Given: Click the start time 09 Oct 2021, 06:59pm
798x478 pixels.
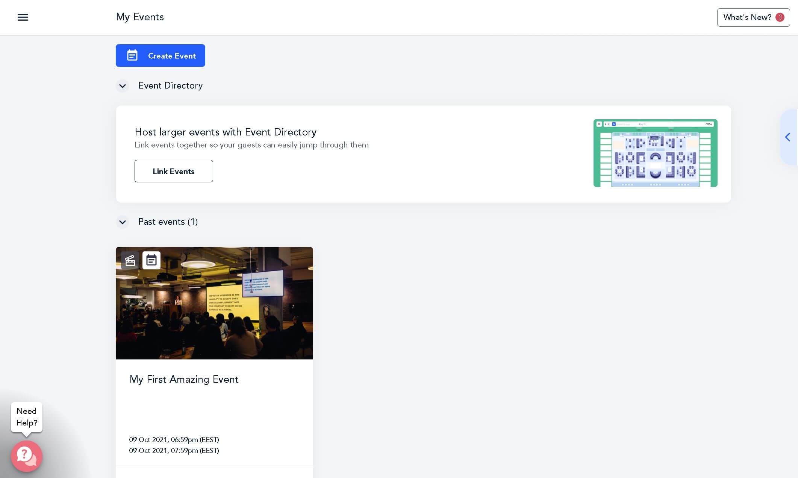Looking at the screenshot, I should 174,439.
